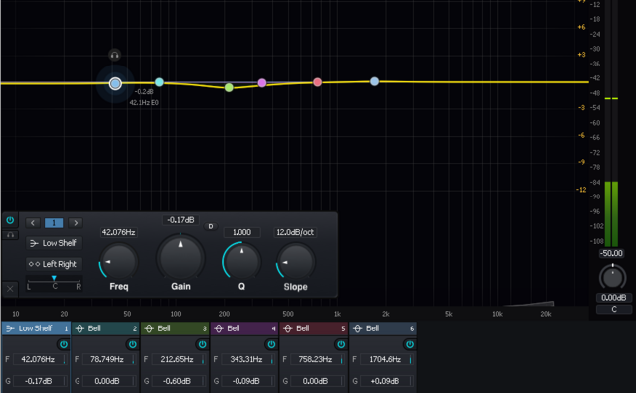Viewport: 636px width, 393px height.
Task: Toggle band power button in floating panel
Action: (10, 220)
